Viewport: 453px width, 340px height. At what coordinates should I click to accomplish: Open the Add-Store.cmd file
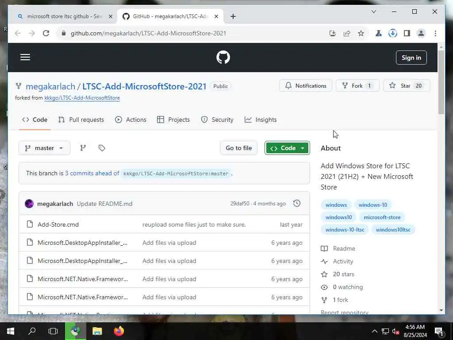click(58, 224)
